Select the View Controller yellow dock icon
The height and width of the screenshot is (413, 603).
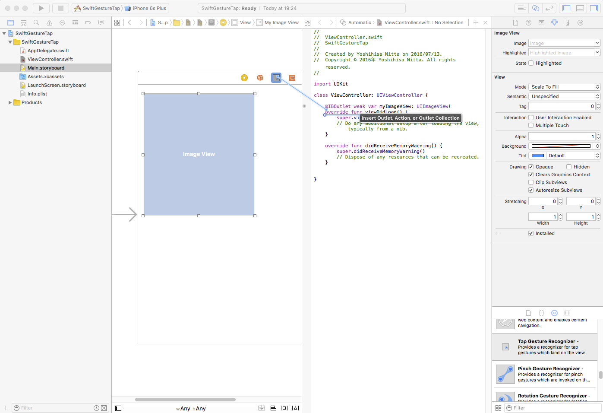tap(244, 78)
